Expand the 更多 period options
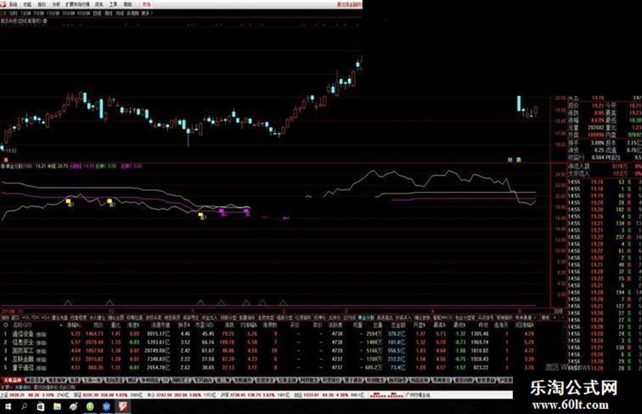642x414 pixels. point(144,13)
